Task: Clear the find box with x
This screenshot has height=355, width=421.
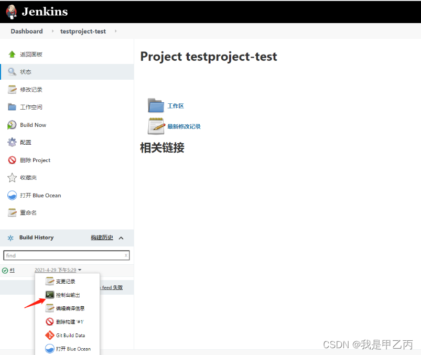Action: (x=126, y=255)
